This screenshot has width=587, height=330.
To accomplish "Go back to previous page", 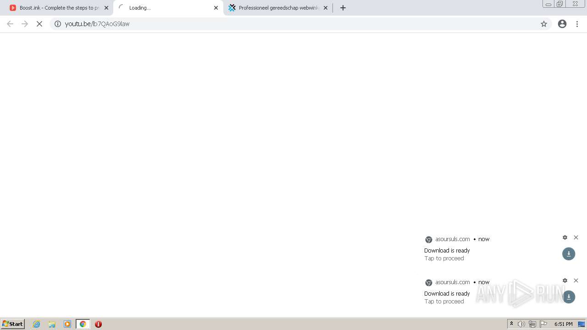I will coord(10,24).
